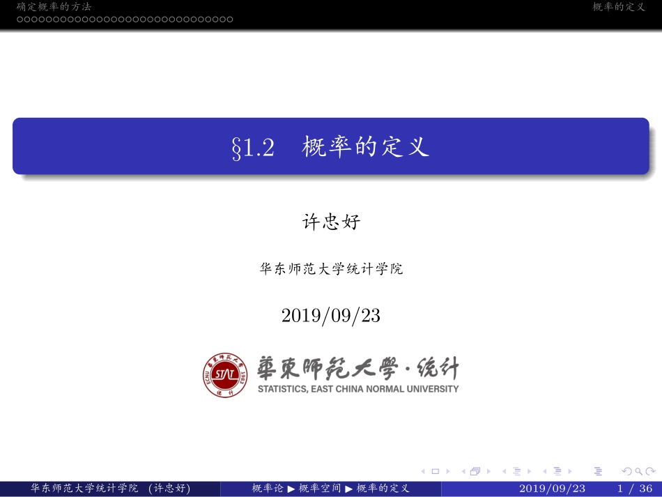Click the next section navigation icon
662x497 pixels.
[530, 471]
